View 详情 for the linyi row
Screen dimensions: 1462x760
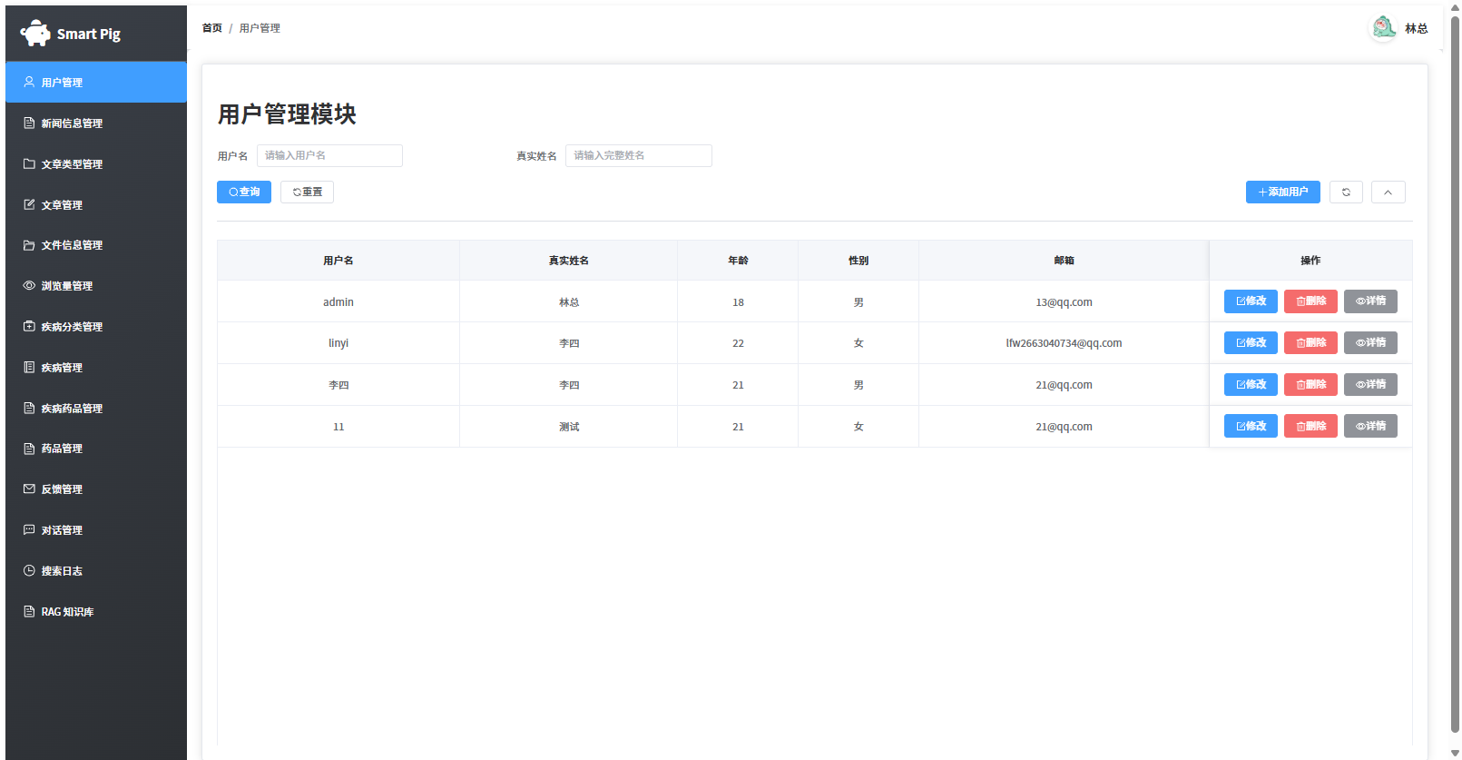(x=1370, y=343)
